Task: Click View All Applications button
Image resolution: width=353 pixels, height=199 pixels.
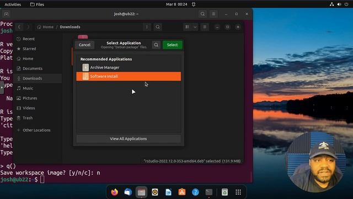Action: [x=129, y=139]
